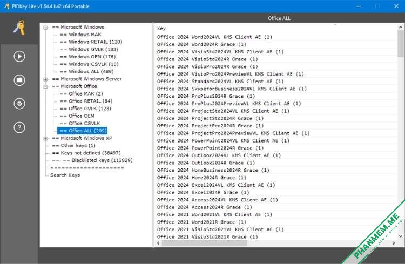Select Access2024R Grace row
Image resolution: width=405 pixels, height=264 pixels.
276,207
